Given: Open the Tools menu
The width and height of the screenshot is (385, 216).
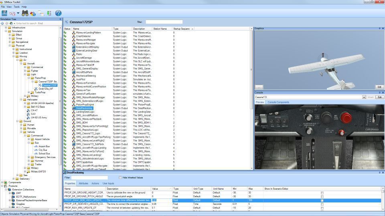Looking at the screenshot, I should click(x=16, y=7).
